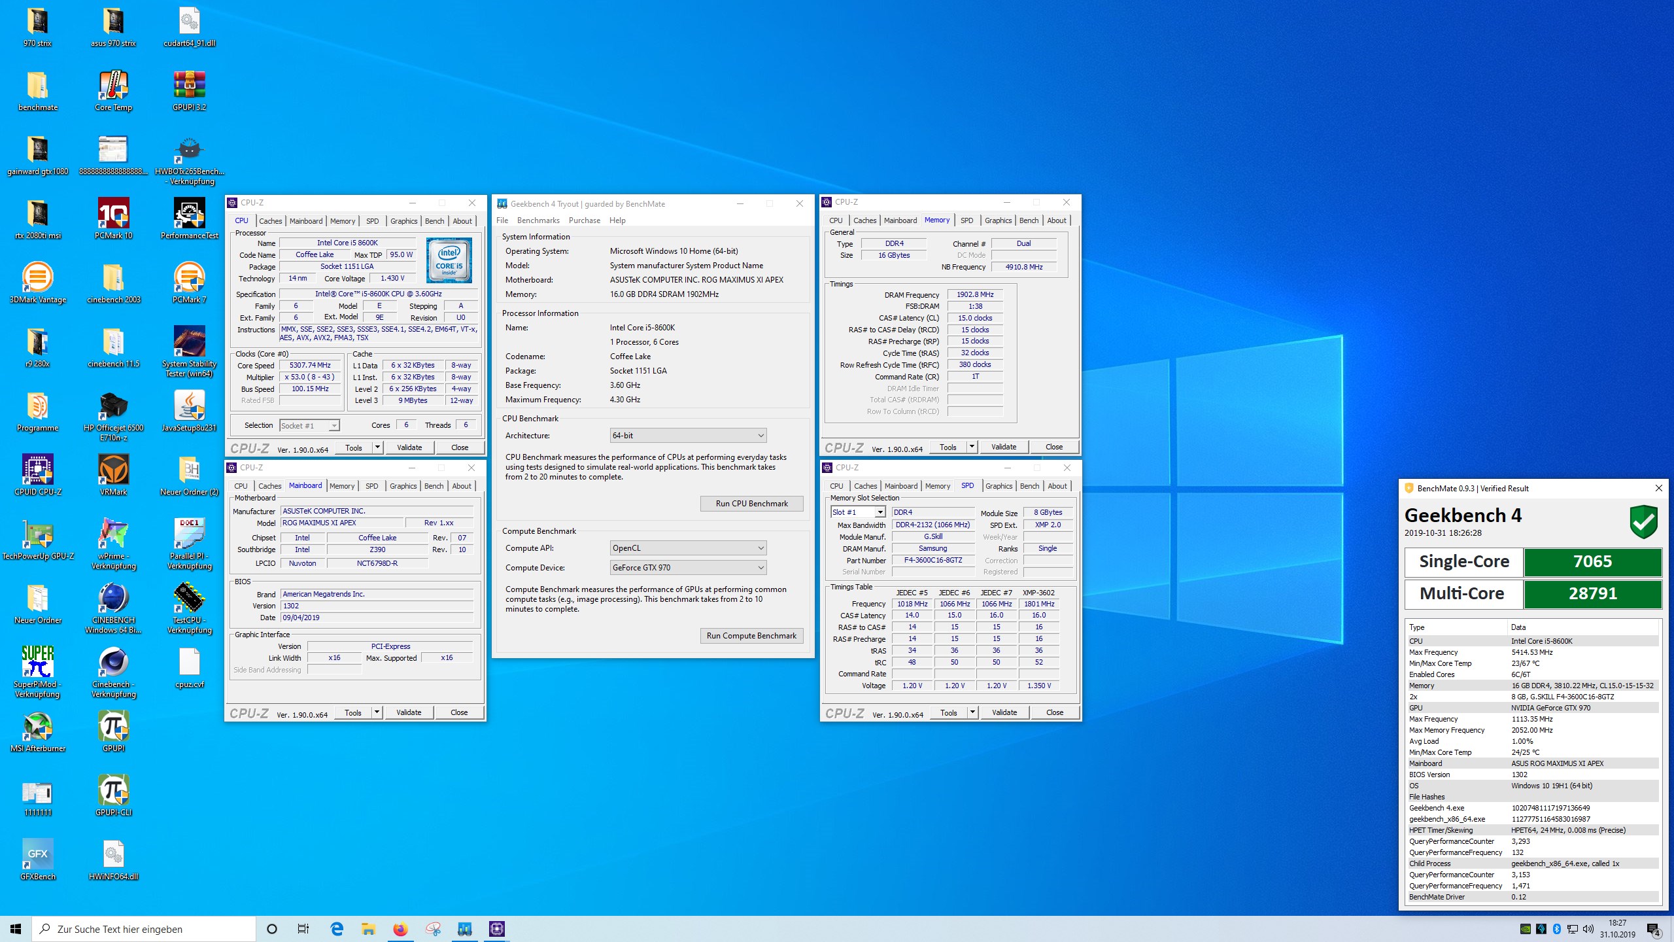
Task: Switch to Bench tab in CPU-Z Memory window
Action: [x=1029, y=220]
